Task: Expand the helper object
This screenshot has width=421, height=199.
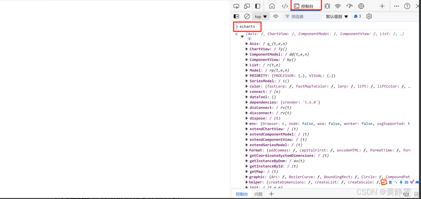Action: [x=247, y=182]
